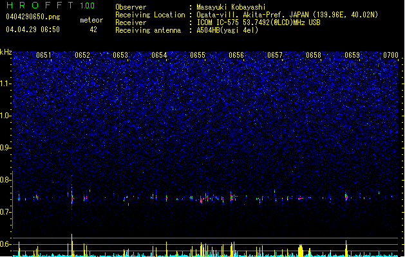
Task: Click the strong meteor echo just before 0652
Action: click(x=72, y=198)
